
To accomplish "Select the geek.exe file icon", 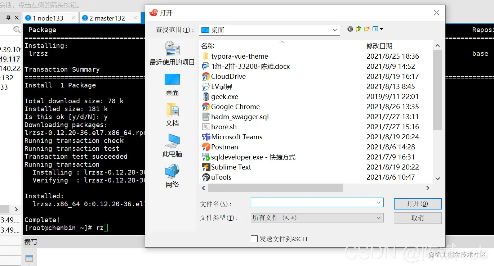I will (206, 96).
